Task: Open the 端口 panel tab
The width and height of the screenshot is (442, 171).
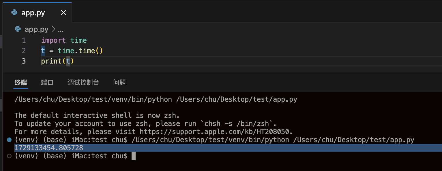Action: point(47,82)
